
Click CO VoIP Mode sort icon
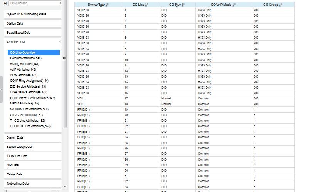point(234,5)
